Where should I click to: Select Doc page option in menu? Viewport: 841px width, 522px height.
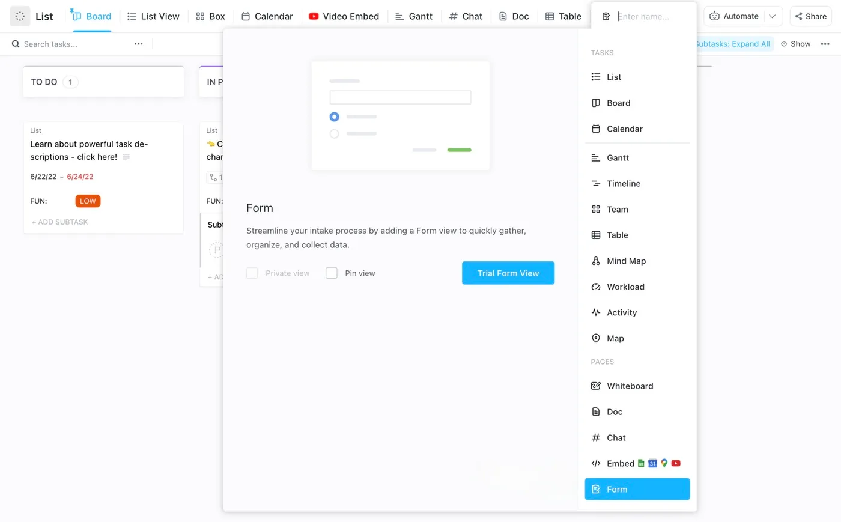point(637,411)
